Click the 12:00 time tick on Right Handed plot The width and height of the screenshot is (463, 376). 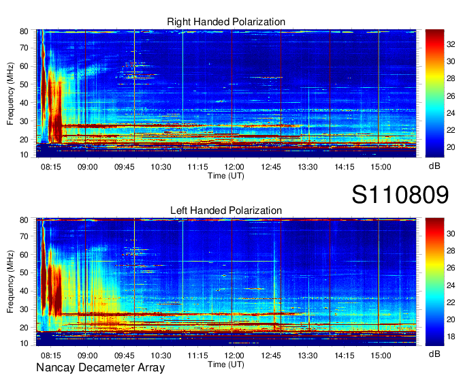click(234, 167)
